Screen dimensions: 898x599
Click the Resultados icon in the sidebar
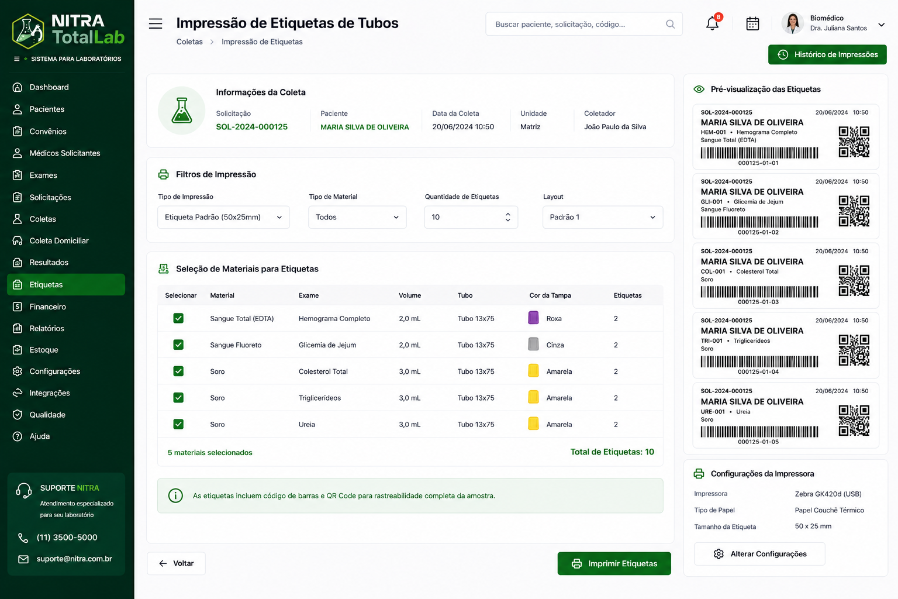[18, 263]
